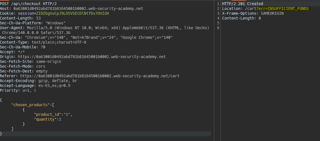Click line number 6 in response gutter

pos(218,28)
